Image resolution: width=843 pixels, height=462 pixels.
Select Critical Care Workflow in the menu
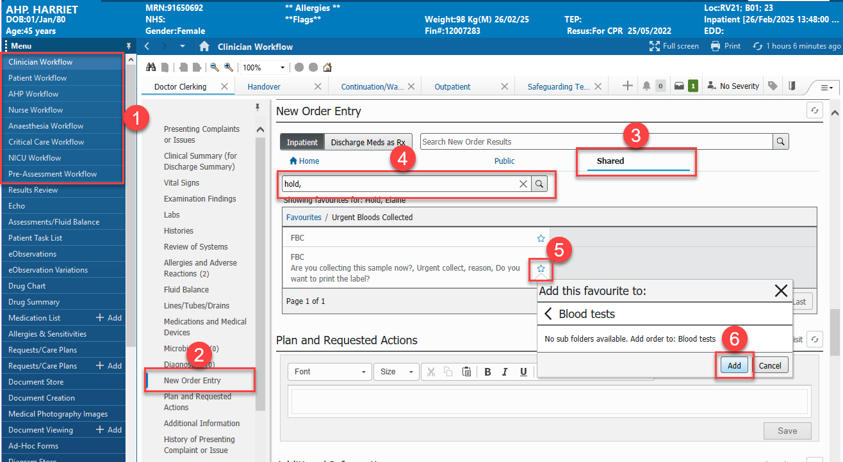46,141
